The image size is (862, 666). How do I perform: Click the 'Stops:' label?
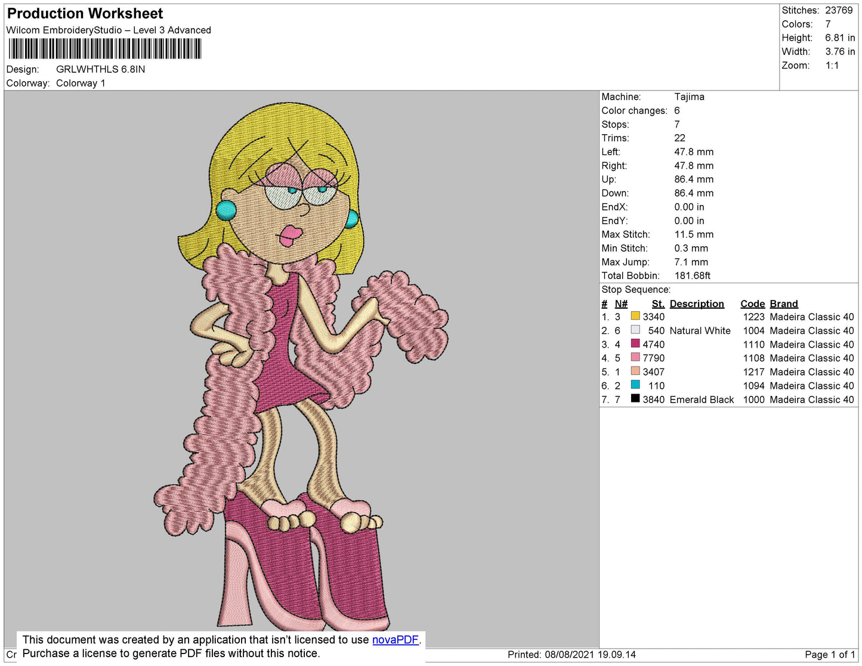615,124
